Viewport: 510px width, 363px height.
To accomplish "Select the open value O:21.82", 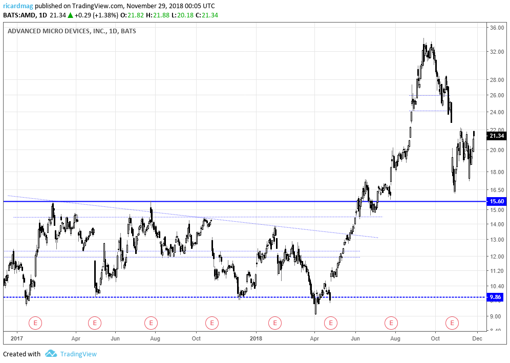I will coord(132,15).
